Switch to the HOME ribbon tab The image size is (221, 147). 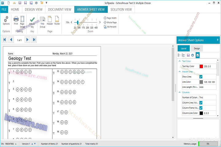15,9
